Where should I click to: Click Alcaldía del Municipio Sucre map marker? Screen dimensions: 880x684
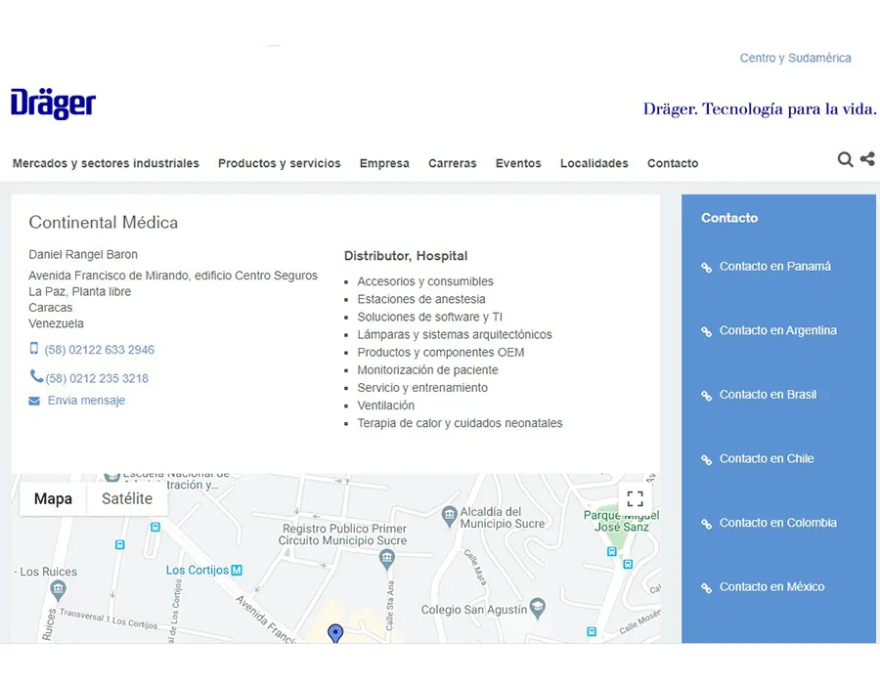[x=450, y=516]
